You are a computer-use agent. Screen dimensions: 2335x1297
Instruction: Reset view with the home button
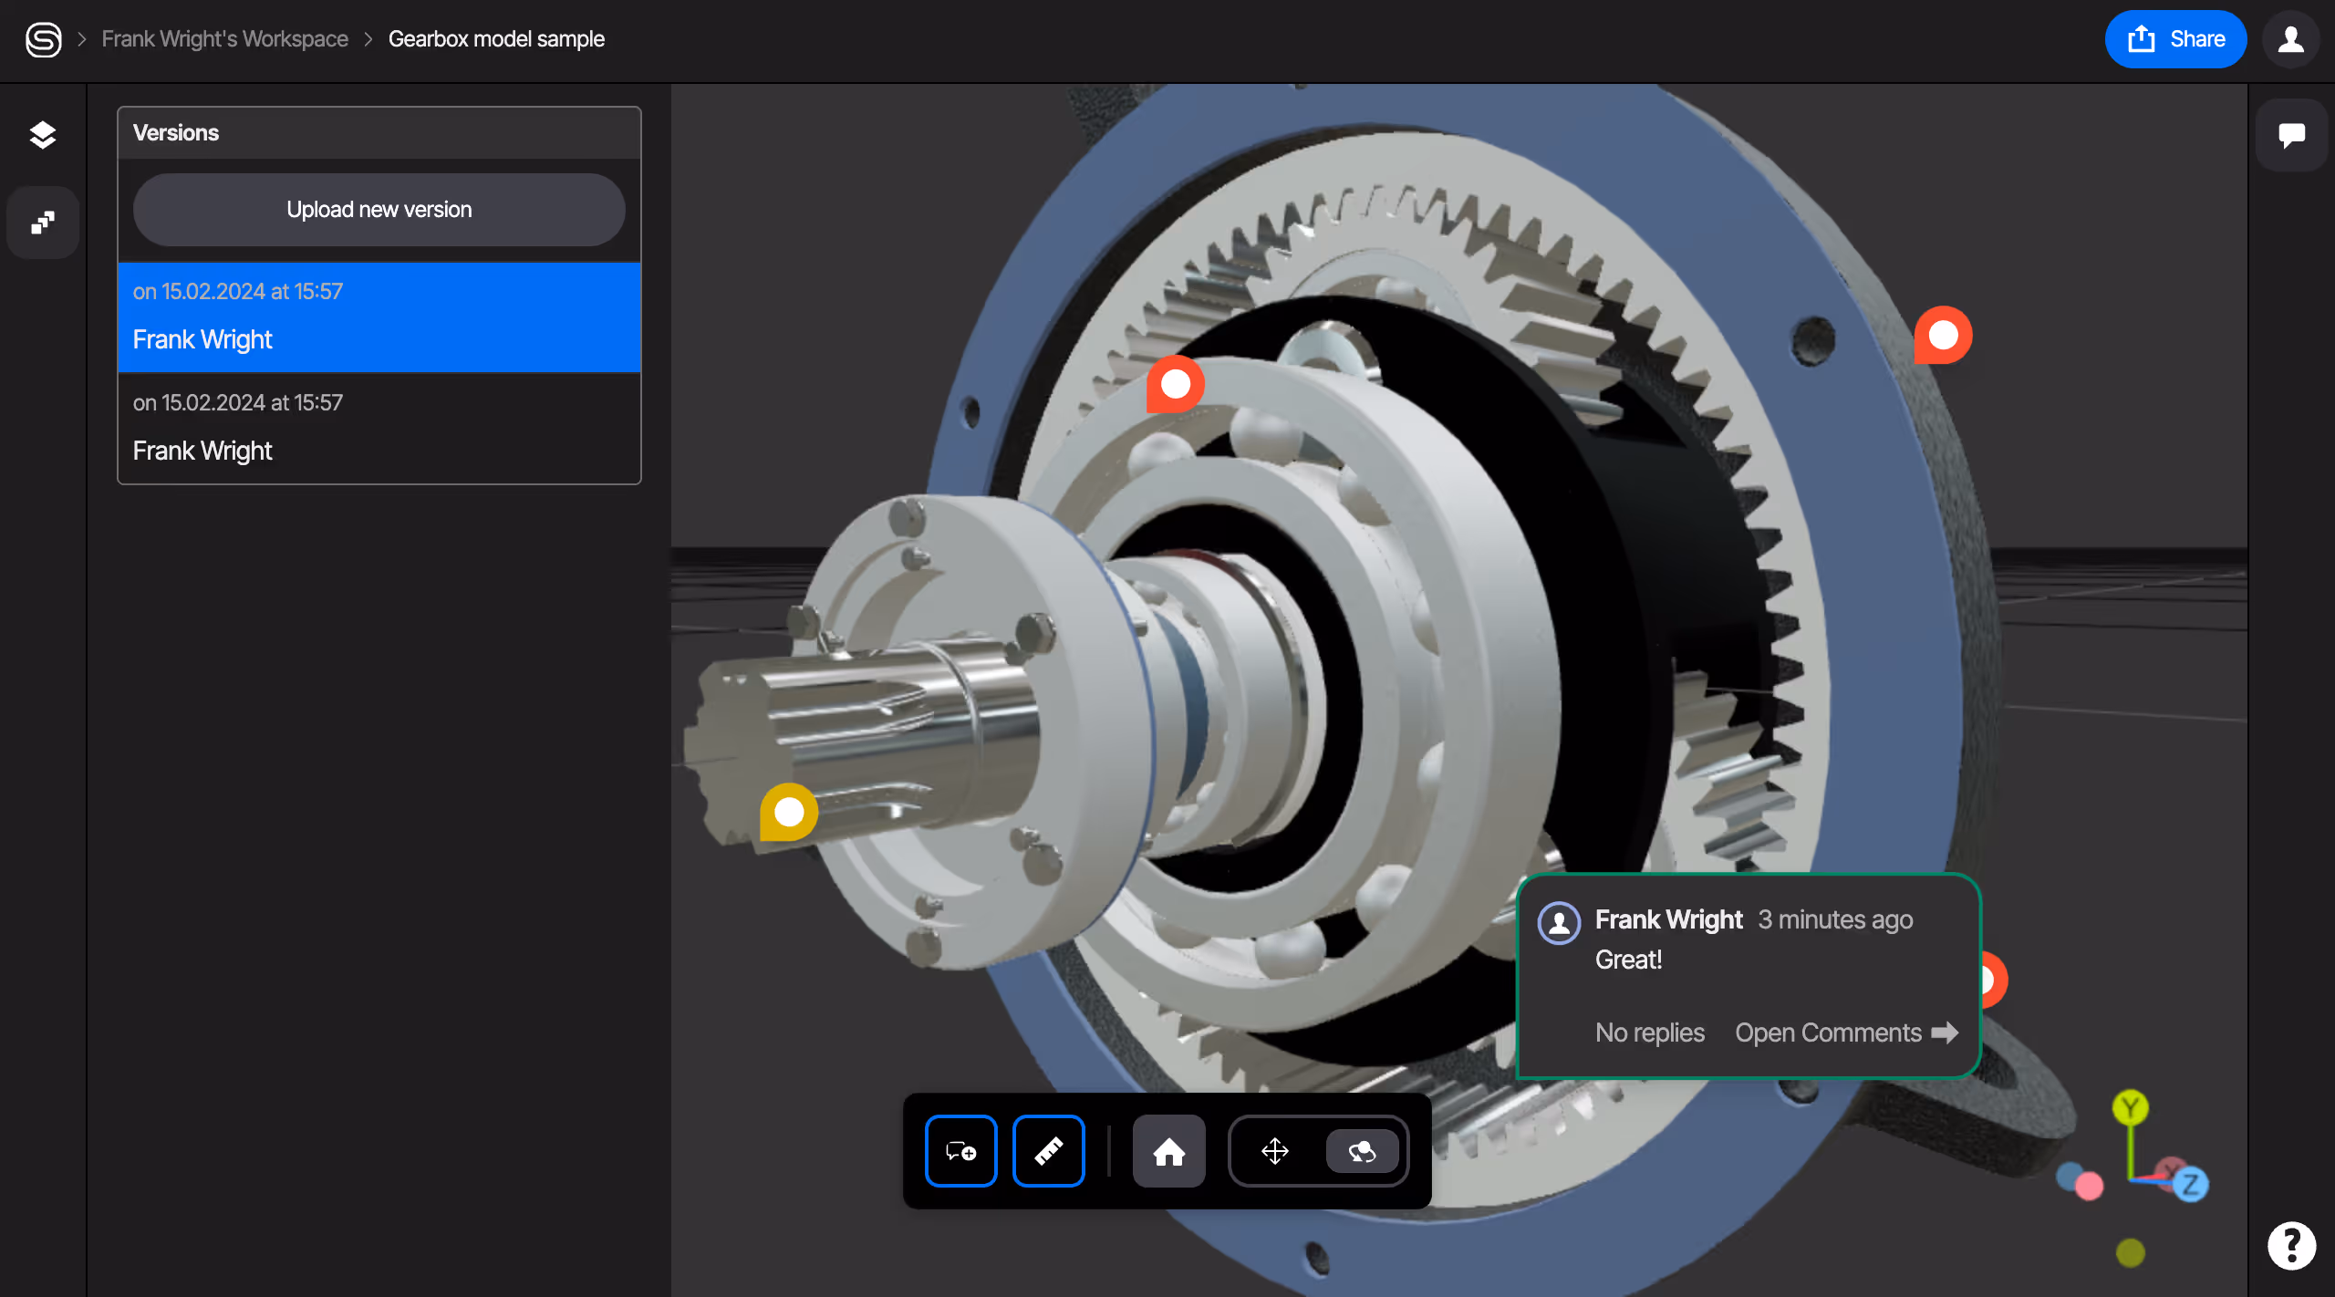pos(1169,1151)
